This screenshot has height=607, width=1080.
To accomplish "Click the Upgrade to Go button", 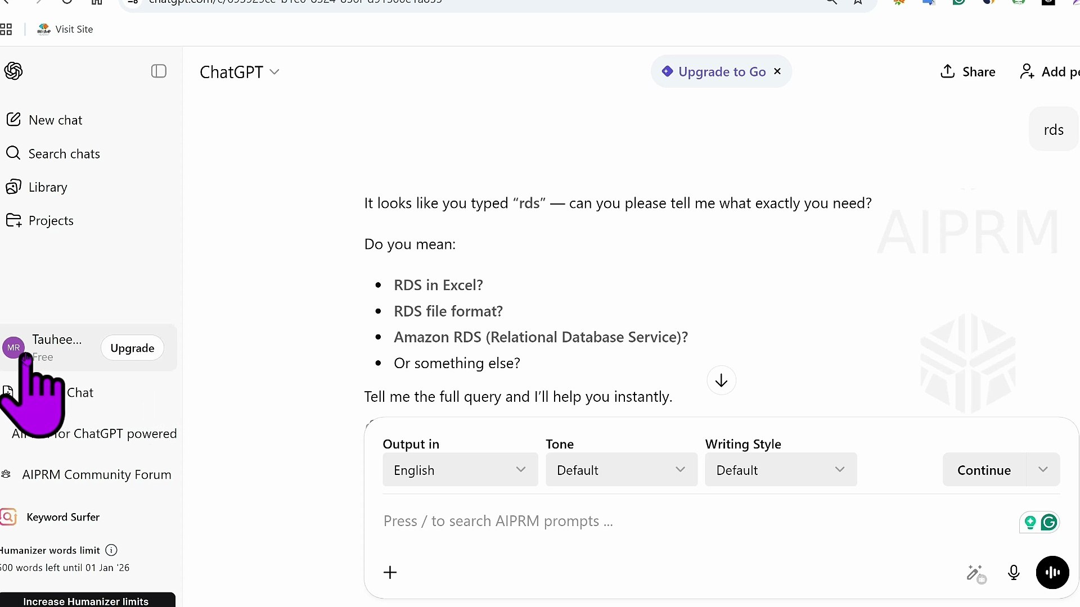I will coord(714,72).
